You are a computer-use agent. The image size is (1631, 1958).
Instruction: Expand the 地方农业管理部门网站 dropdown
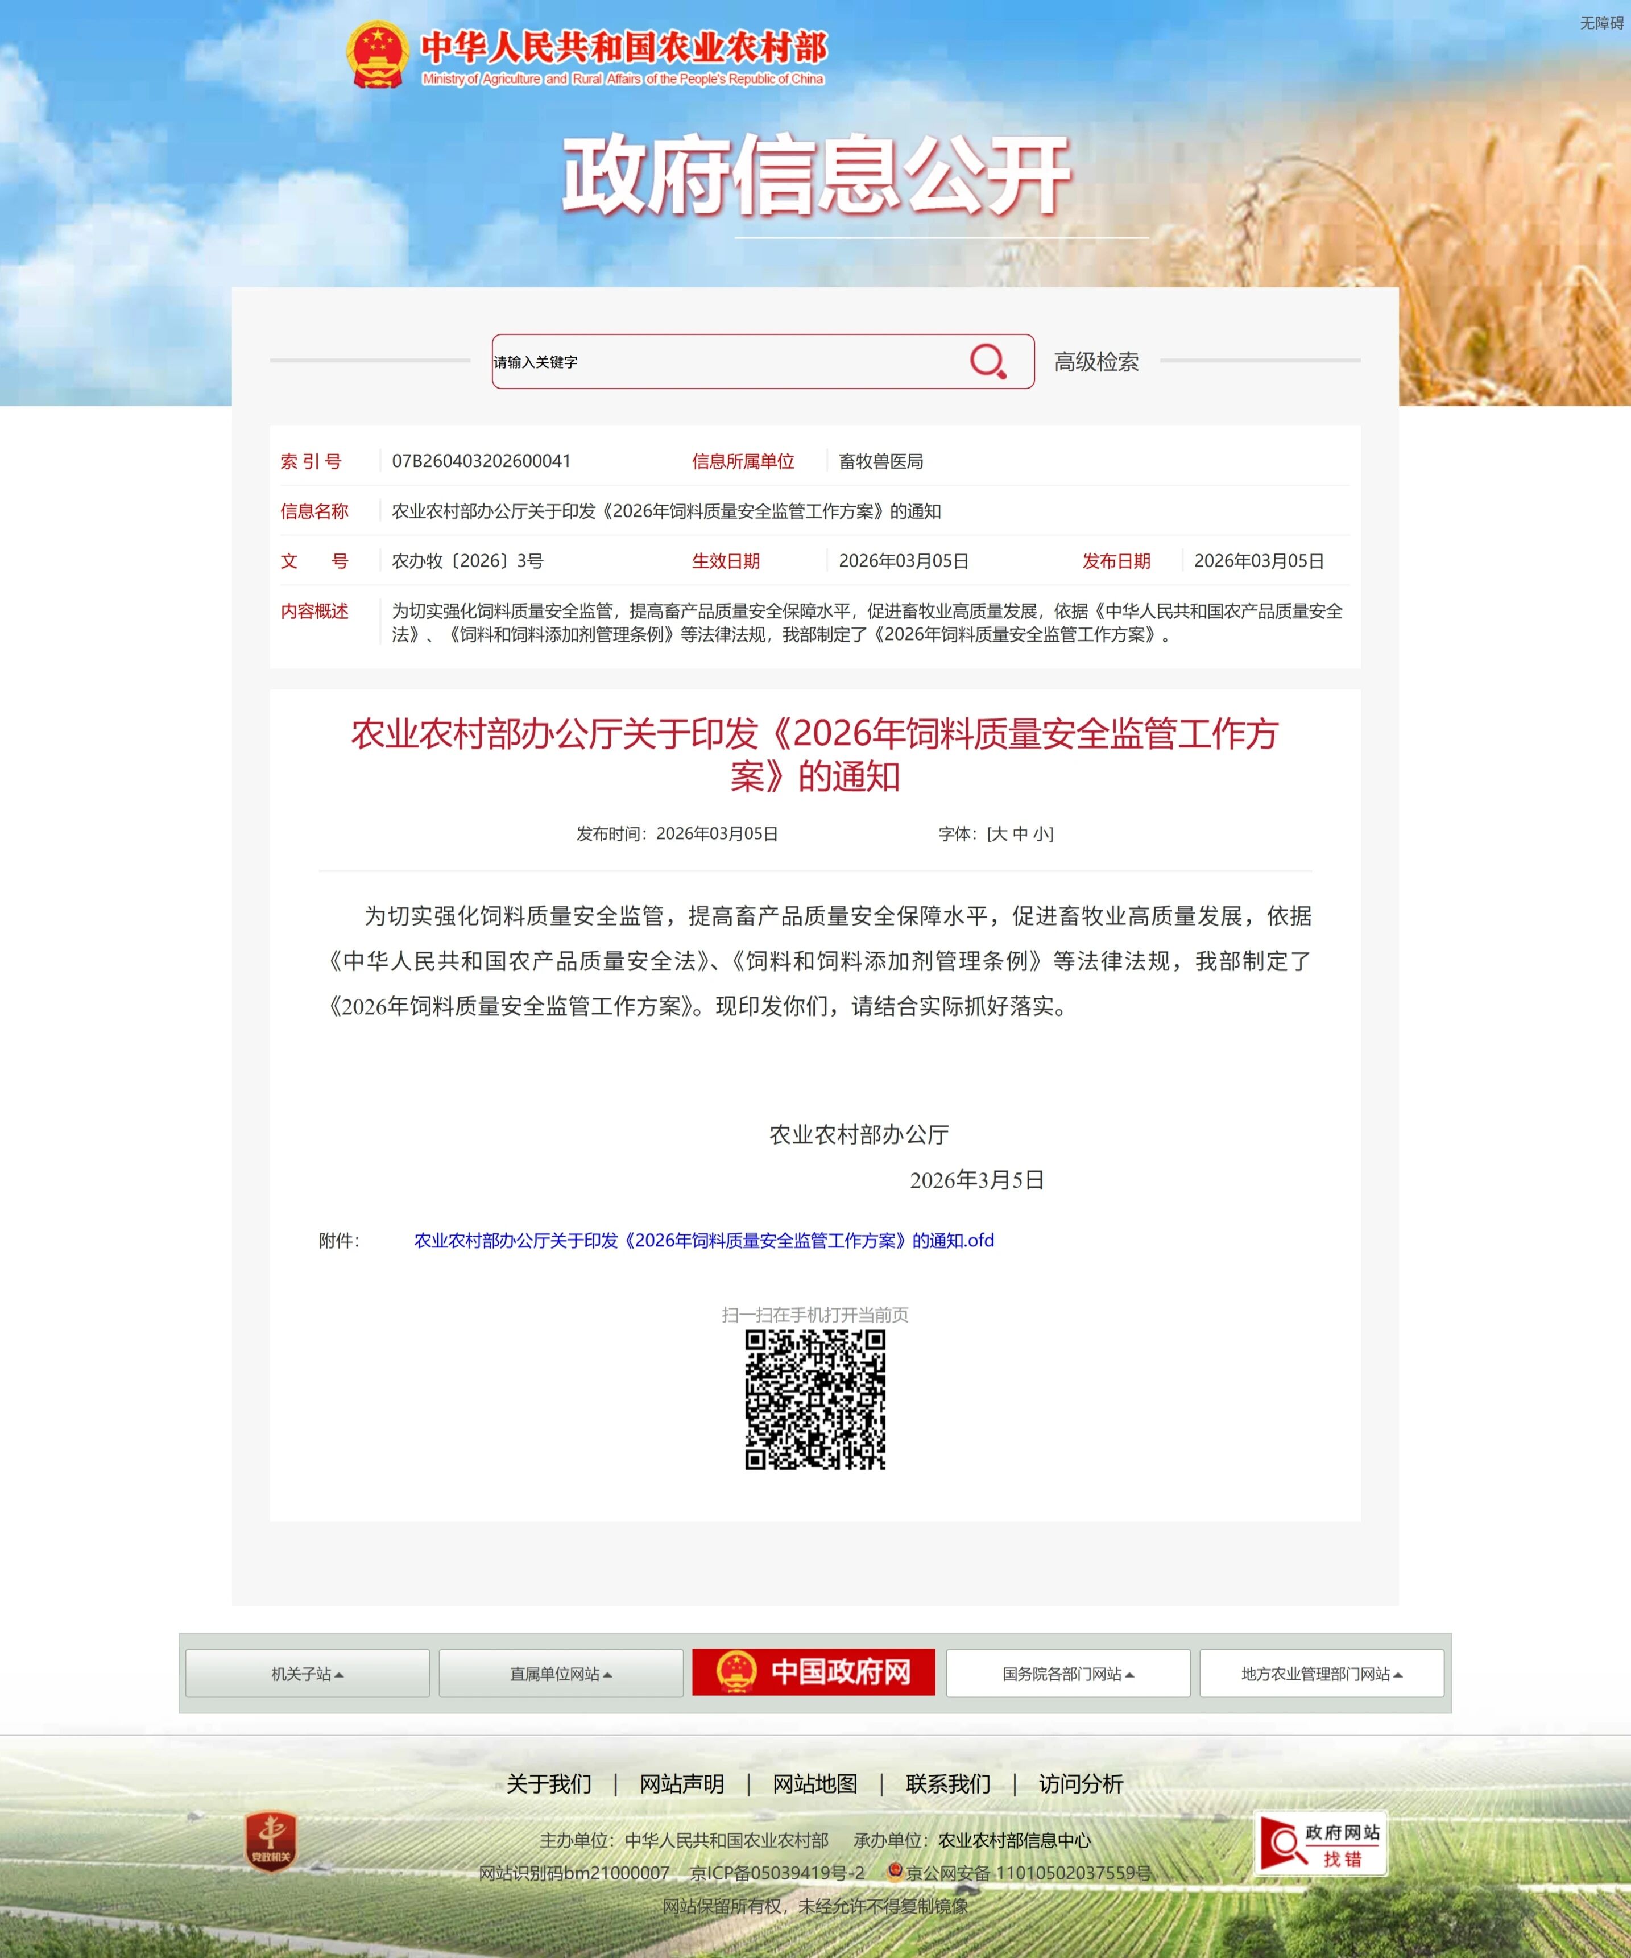(1322, 1674)
